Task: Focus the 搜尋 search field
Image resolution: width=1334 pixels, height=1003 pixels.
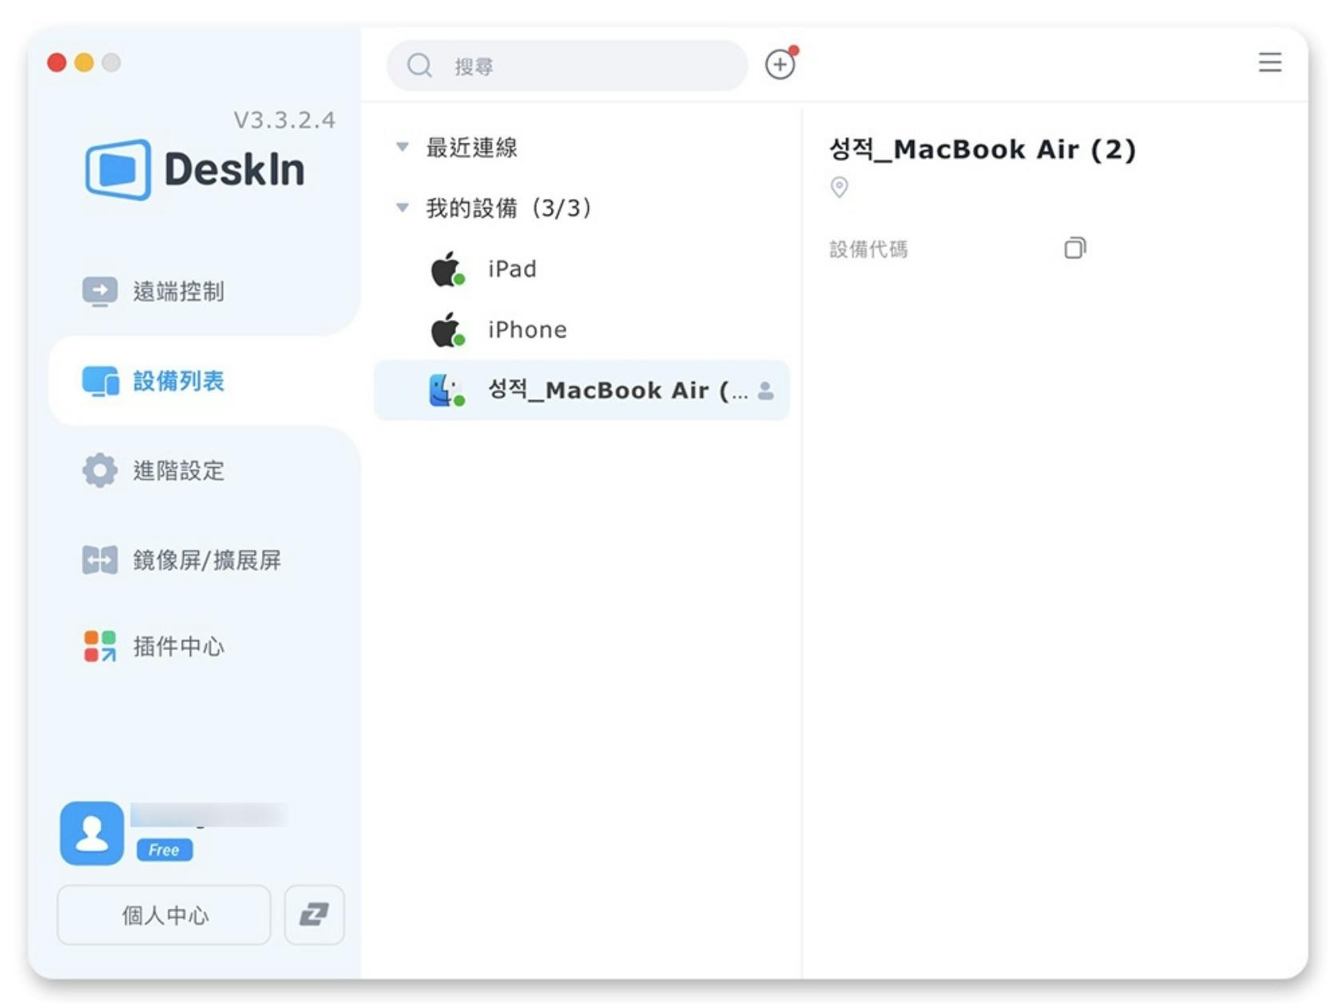Action: (x=567, y=65)
